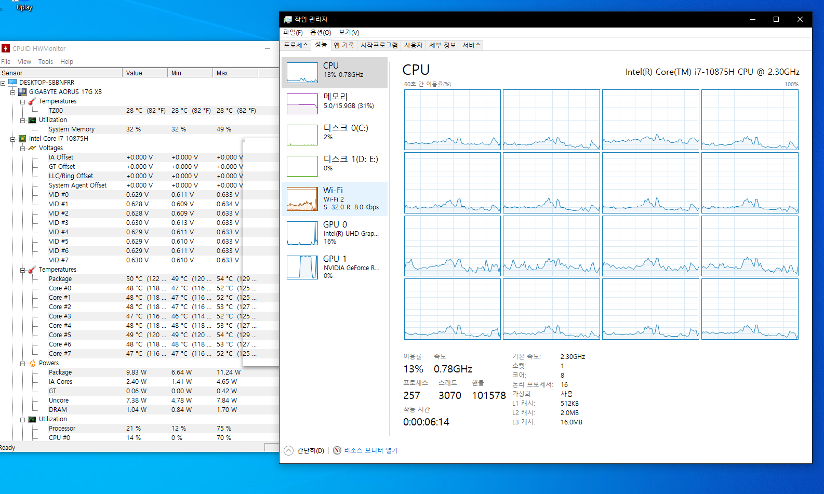The height and width of the screenshot is (494, 824).
Task: Click 리소스 모니터 열기 link
Action: coord(371,450)
